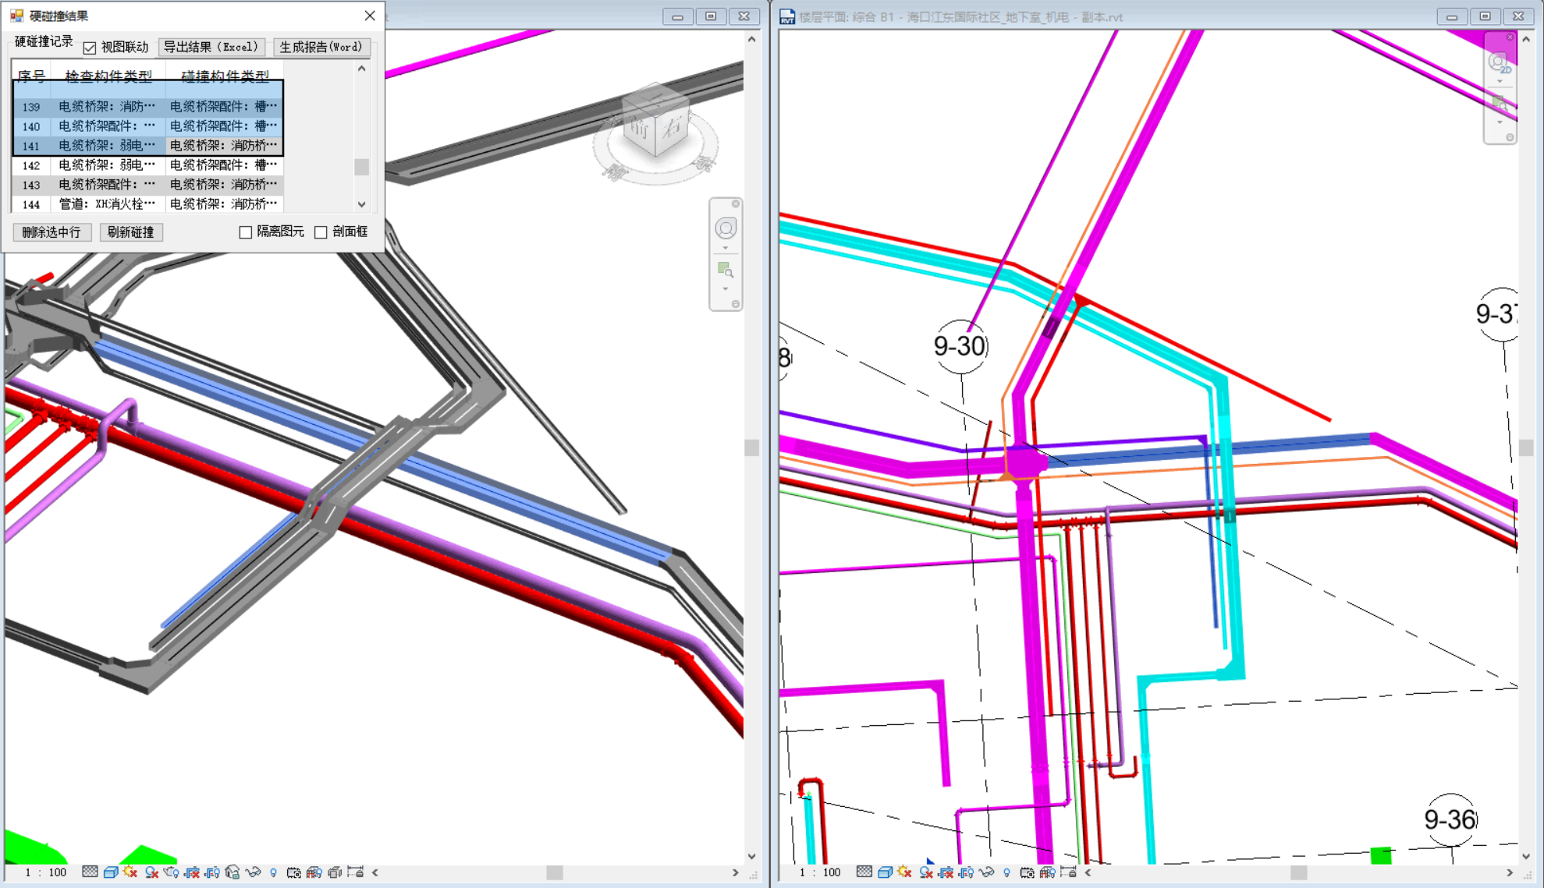1544x888 pixels.
Task: Toggle Sun Path in 3D view bar
Action: coord(130,872)
